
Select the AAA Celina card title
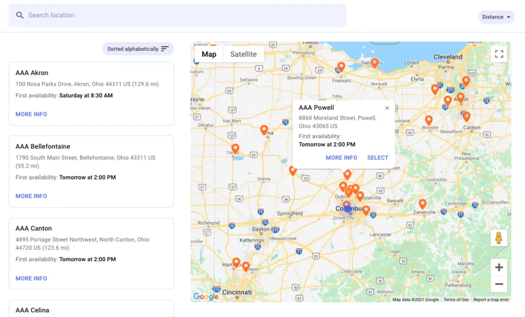point(32,310)
